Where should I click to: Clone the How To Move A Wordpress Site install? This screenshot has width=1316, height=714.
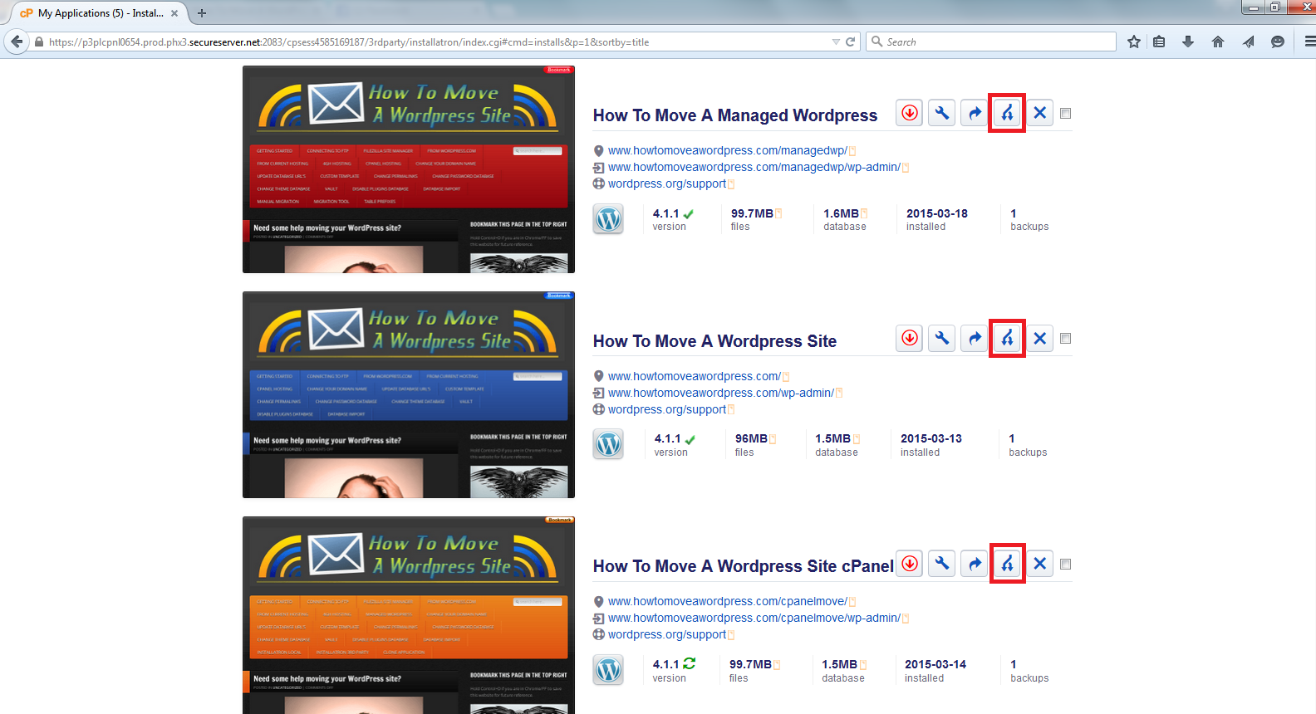click(1007, 338)
